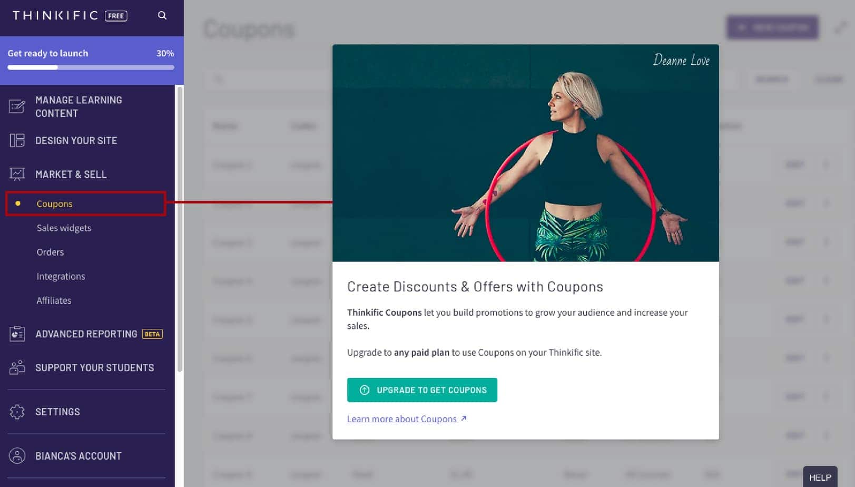Click the Settings gear icon
The height and width of the screenshot is (487, 855).
coord(17,412)
